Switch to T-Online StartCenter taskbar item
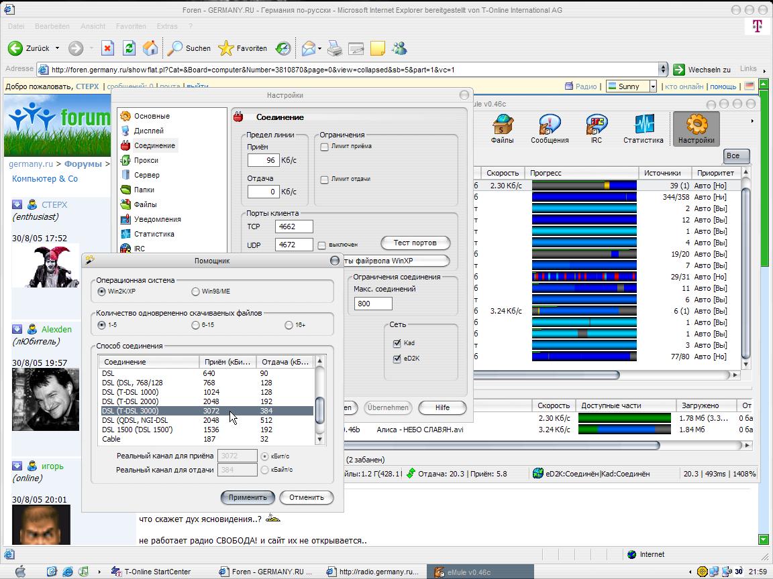The image size is (773, 579). (151, 572)
